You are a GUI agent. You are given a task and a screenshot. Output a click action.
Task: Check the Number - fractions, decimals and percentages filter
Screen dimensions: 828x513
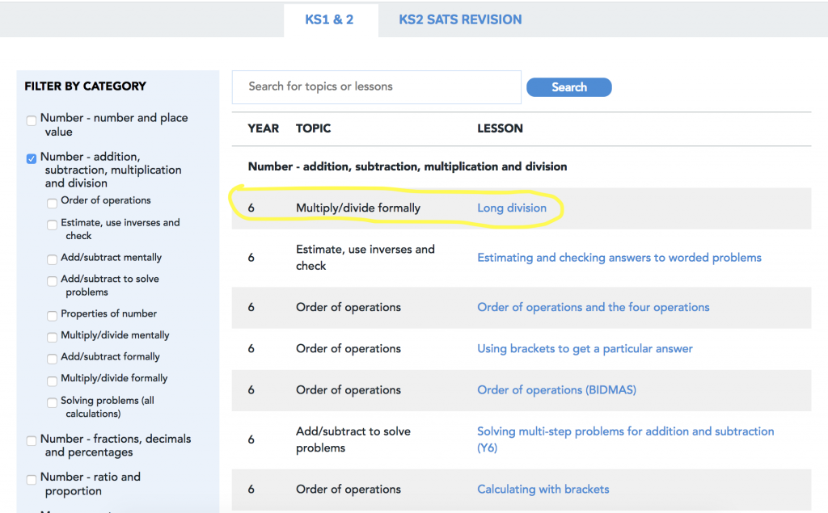click(x=31, y=439)
